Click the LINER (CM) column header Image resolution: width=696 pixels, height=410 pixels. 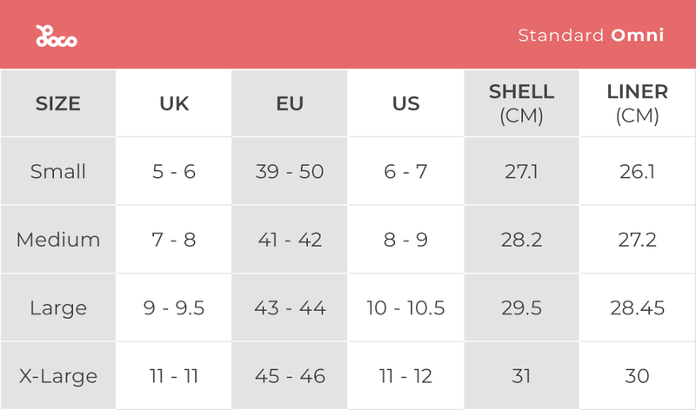coord(637,103)
